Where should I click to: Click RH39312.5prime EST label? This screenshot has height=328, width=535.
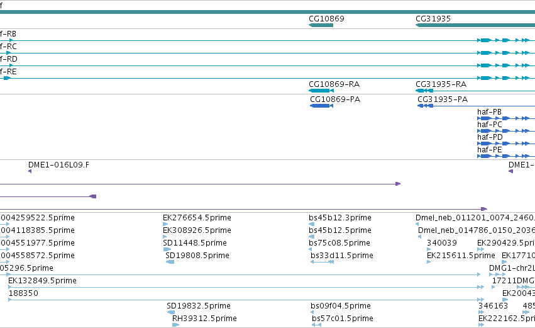coord(204,319)
